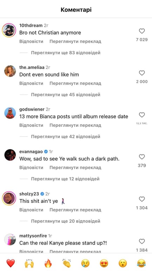Tap the red heart emoji reaction
This screenshot has height=271, width=152.
[x=11, y=263]
